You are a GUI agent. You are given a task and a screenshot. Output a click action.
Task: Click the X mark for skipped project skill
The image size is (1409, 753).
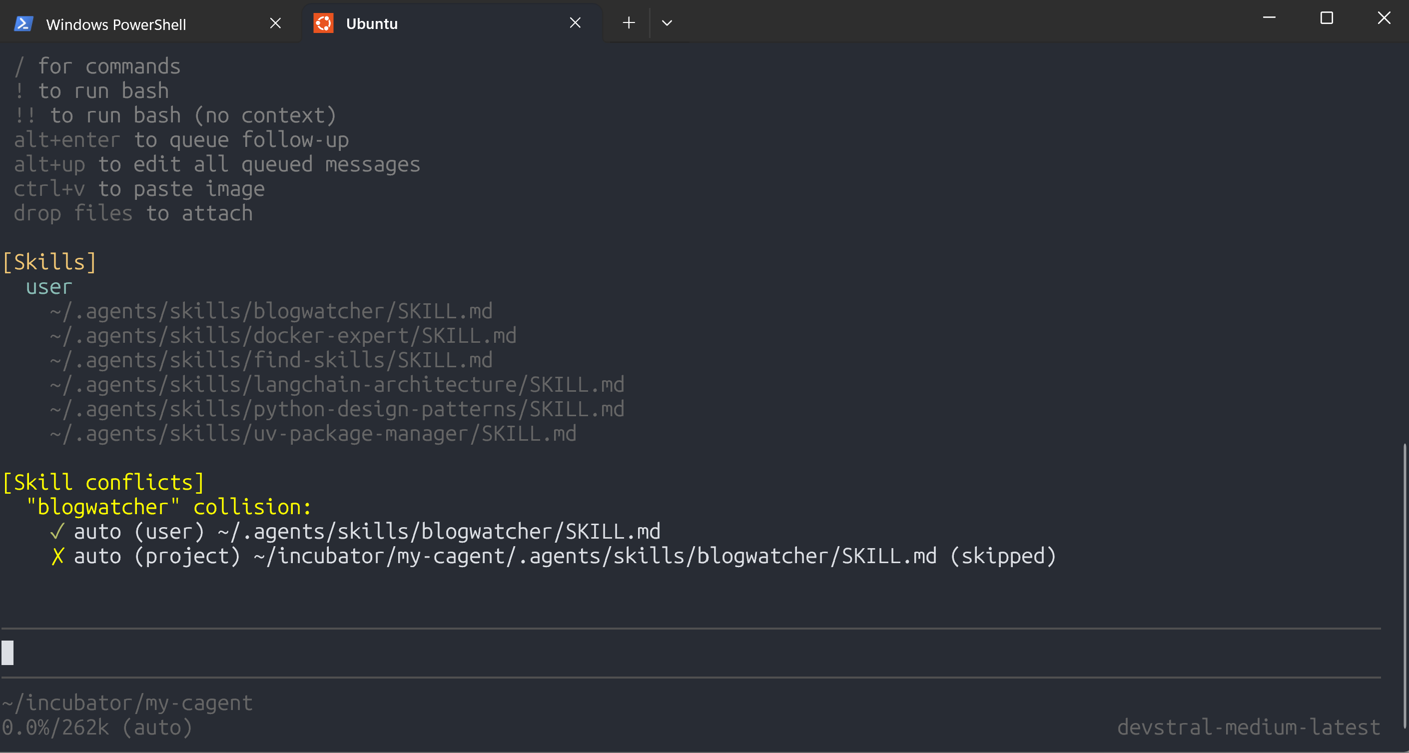point(57,556)
